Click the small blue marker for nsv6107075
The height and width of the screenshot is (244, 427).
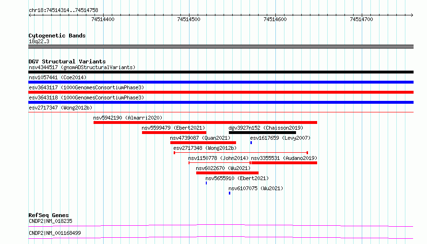click(x=229, y=193)
